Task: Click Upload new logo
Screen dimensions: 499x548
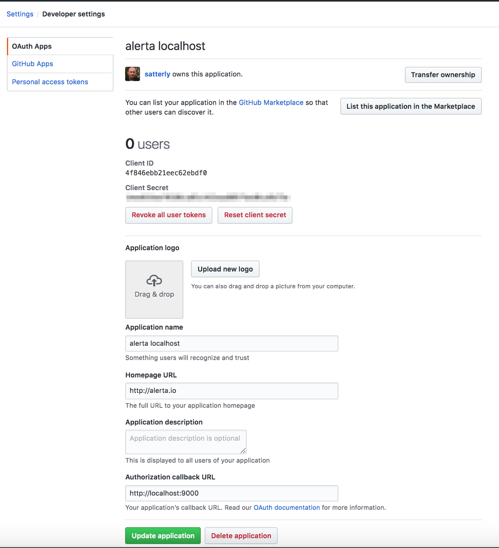Action: point(225,269)
